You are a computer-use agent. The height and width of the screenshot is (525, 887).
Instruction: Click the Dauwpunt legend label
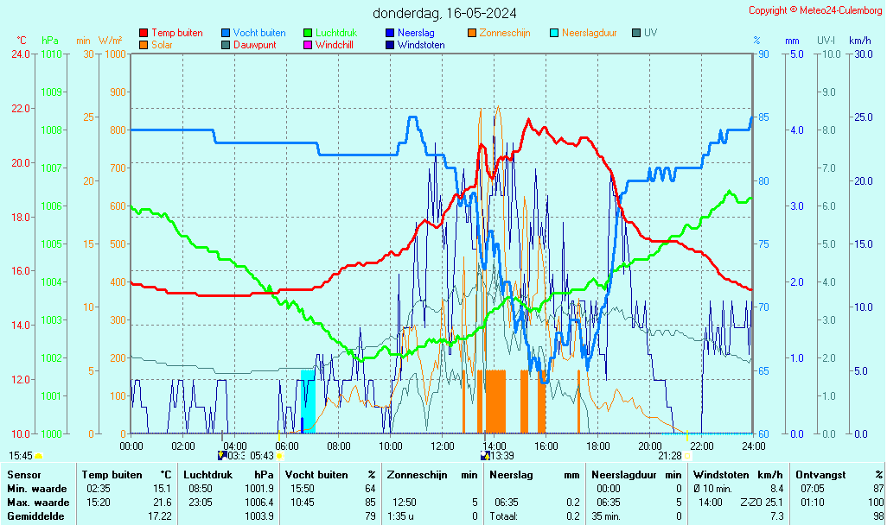coord(254,45)
